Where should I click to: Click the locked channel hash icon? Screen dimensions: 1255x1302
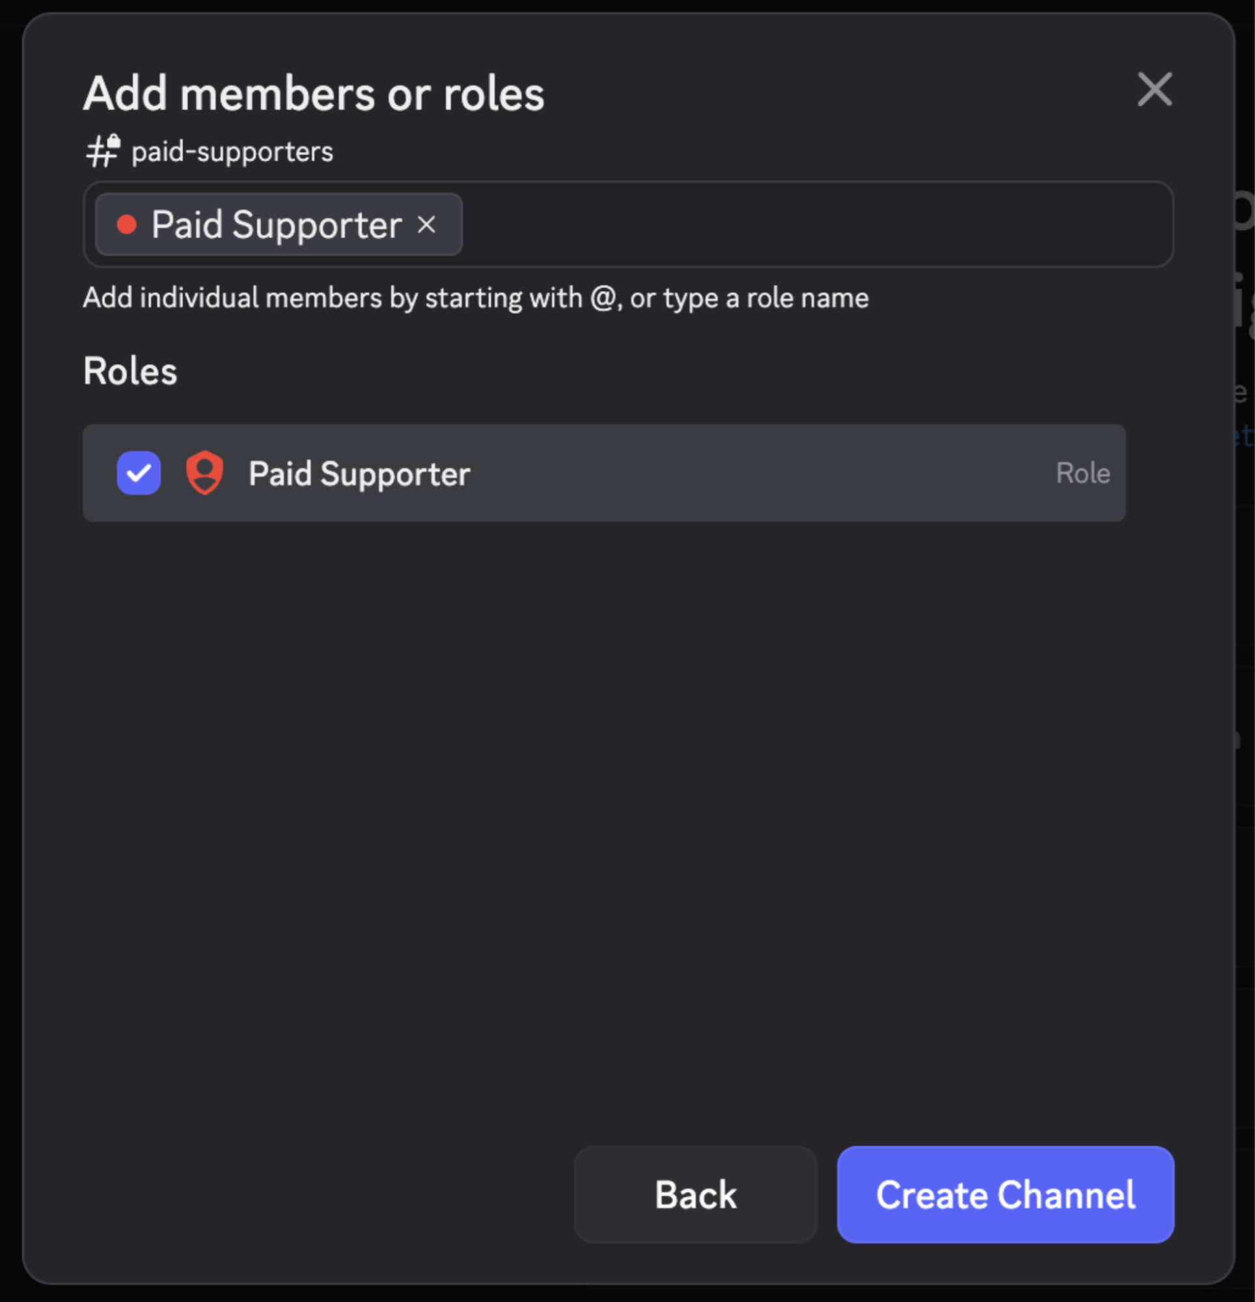click(x=103, y=152)
